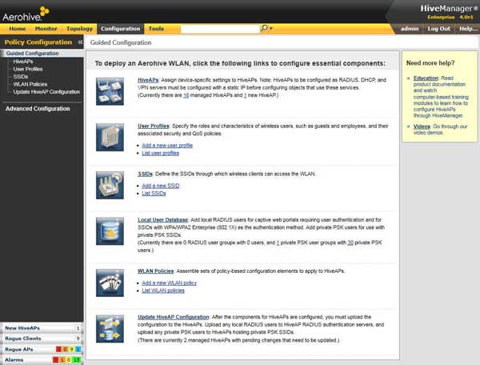The height and width of the screenshot is (365, 480).
Task: Open the SSIDs heading link
Action: click(x=145, y=174)
